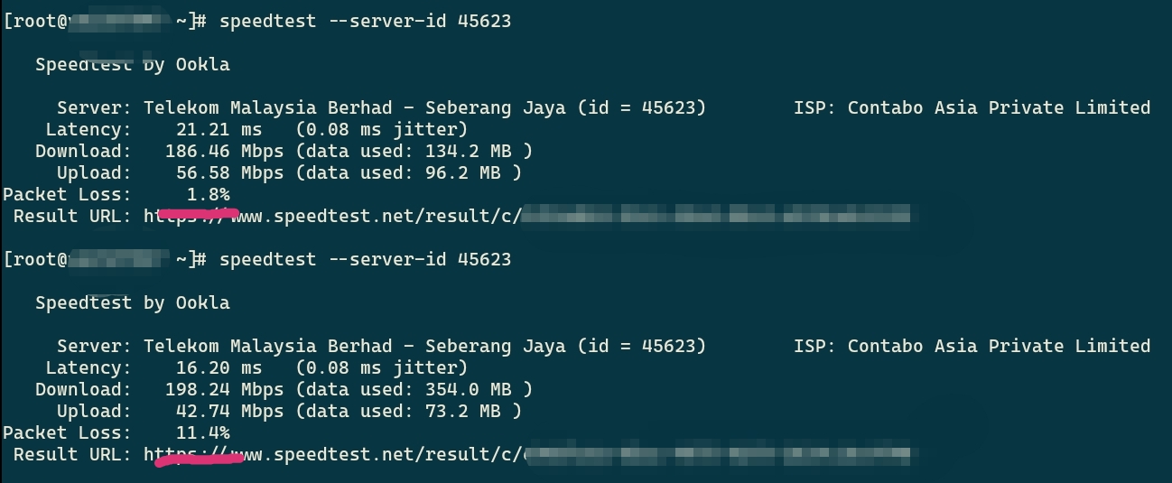Viewport: 1172px width, 483px height.
Task: Click the second Speedtest by Ookla heading
Action: (x=133, y=302)
